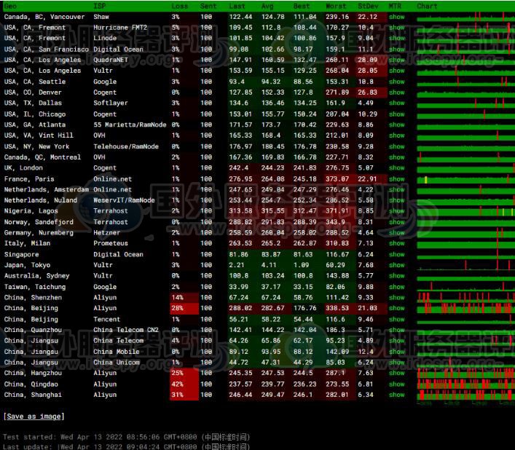
Task: Click the Geo column header
Action: 10,6
